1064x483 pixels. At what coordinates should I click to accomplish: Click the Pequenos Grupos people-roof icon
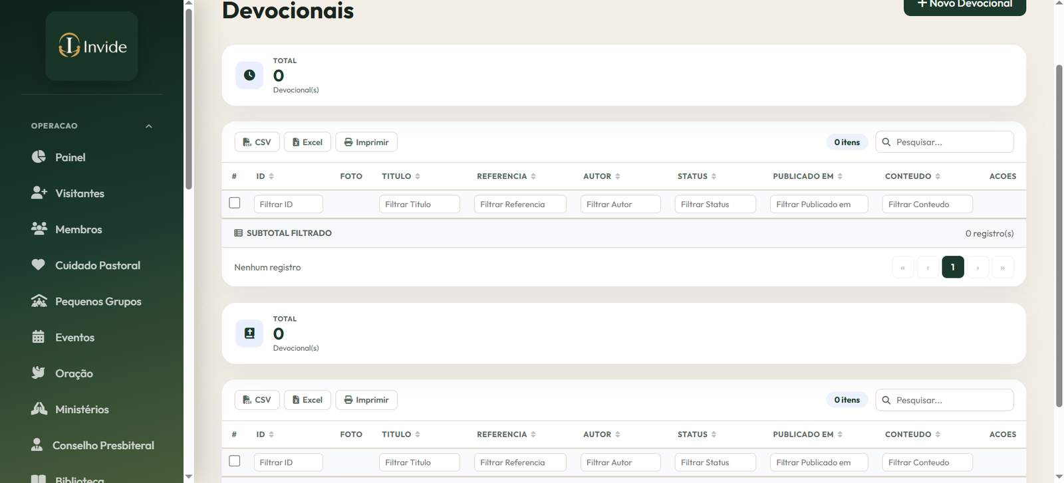coord(39,301)
